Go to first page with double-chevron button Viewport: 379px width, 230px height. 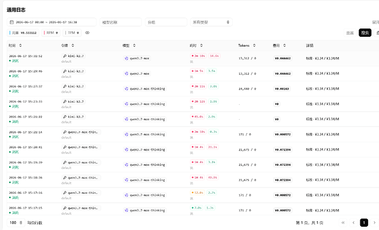coord(343,222)
